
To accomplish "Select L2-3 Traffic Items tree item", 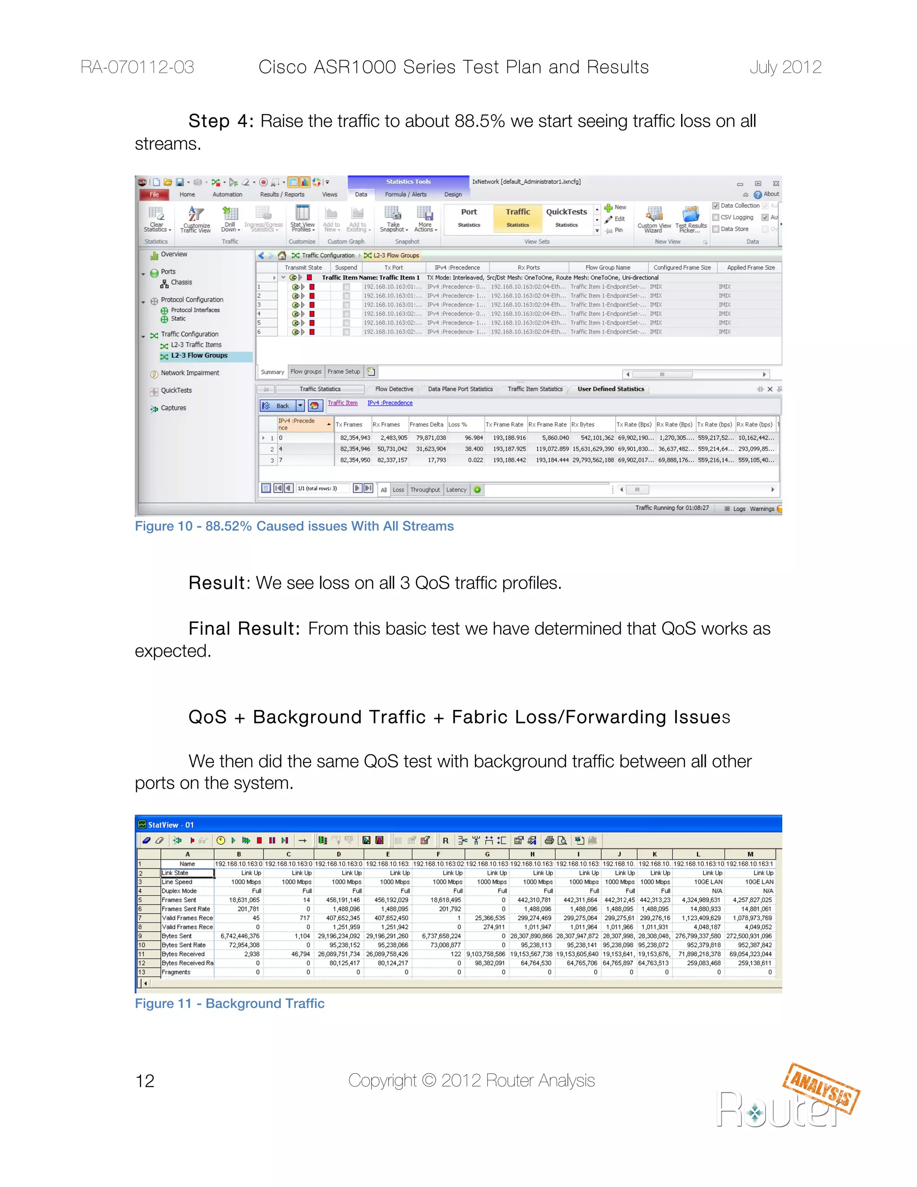I will (196, 345).
